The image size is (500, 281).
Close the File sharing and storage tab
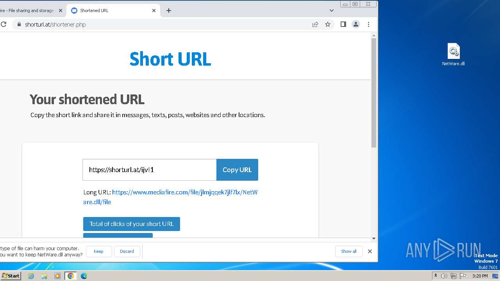(x=60, y=11)
